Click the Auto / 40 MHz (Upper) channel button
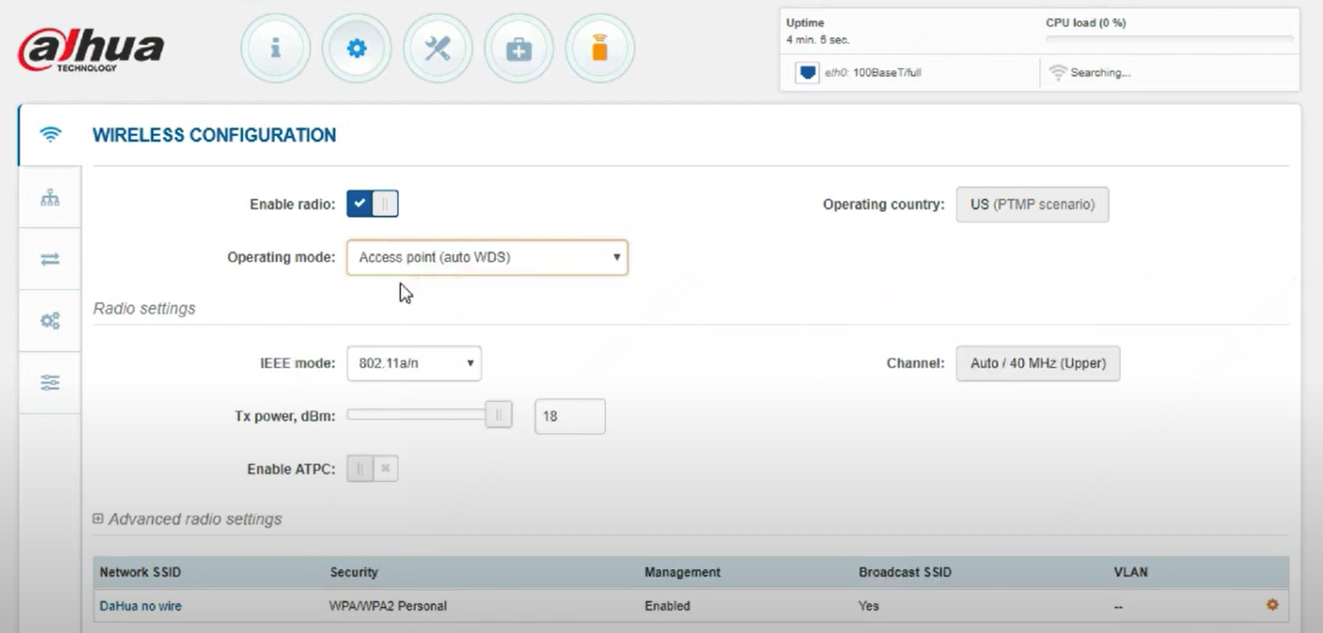 [x=1038, y=363]
